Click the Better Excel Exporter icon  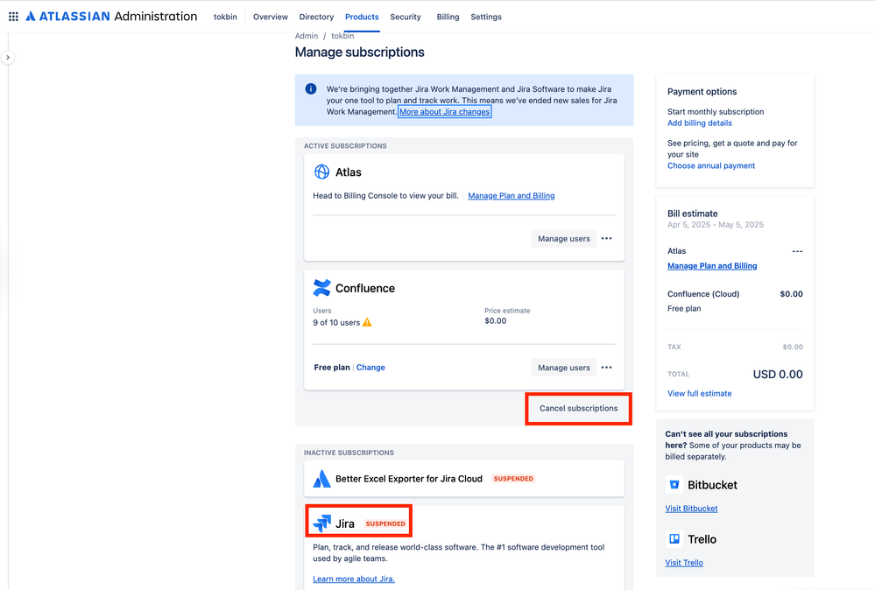click(x=321, y=479)
